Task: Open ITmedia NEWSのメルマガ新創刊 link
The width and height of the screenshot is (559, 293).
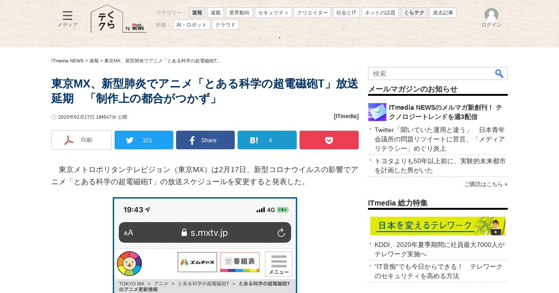Action: click(445, 112)
